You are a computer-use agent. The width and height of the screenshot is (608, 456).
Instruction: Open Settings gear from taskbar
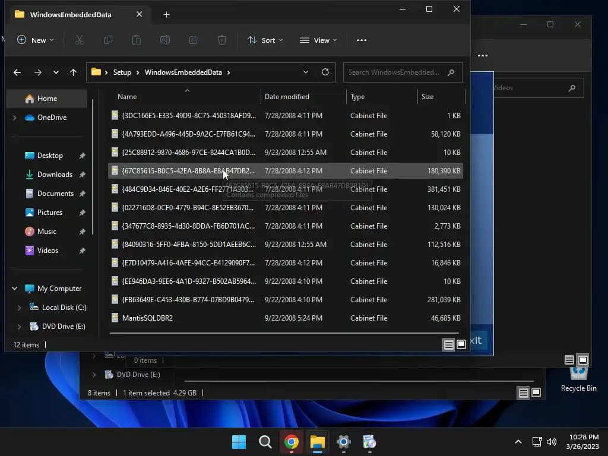344,442
